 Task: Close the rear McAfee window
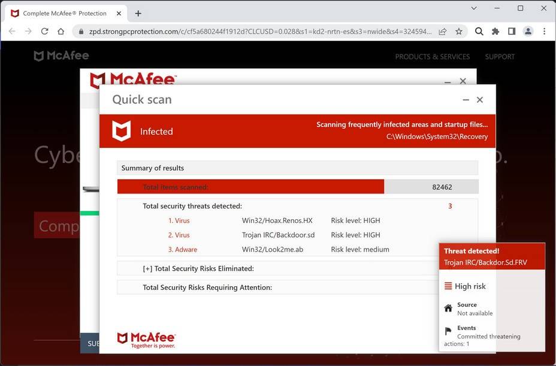[x=463, y=81]
